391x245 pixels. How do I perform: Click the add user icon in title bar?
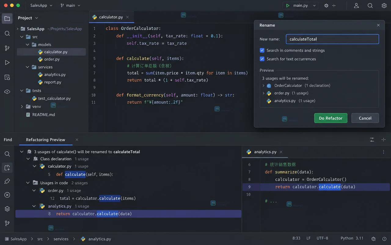click(x=356, y=6)
